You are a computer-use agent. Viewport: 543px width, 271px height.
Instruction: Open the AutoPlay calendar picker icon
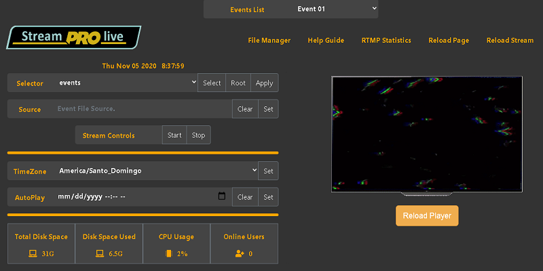point(221,196)
